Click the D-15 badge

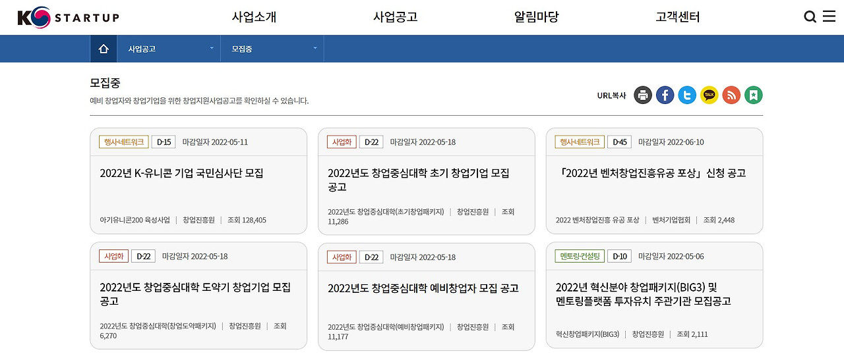[x=164, y=141]
